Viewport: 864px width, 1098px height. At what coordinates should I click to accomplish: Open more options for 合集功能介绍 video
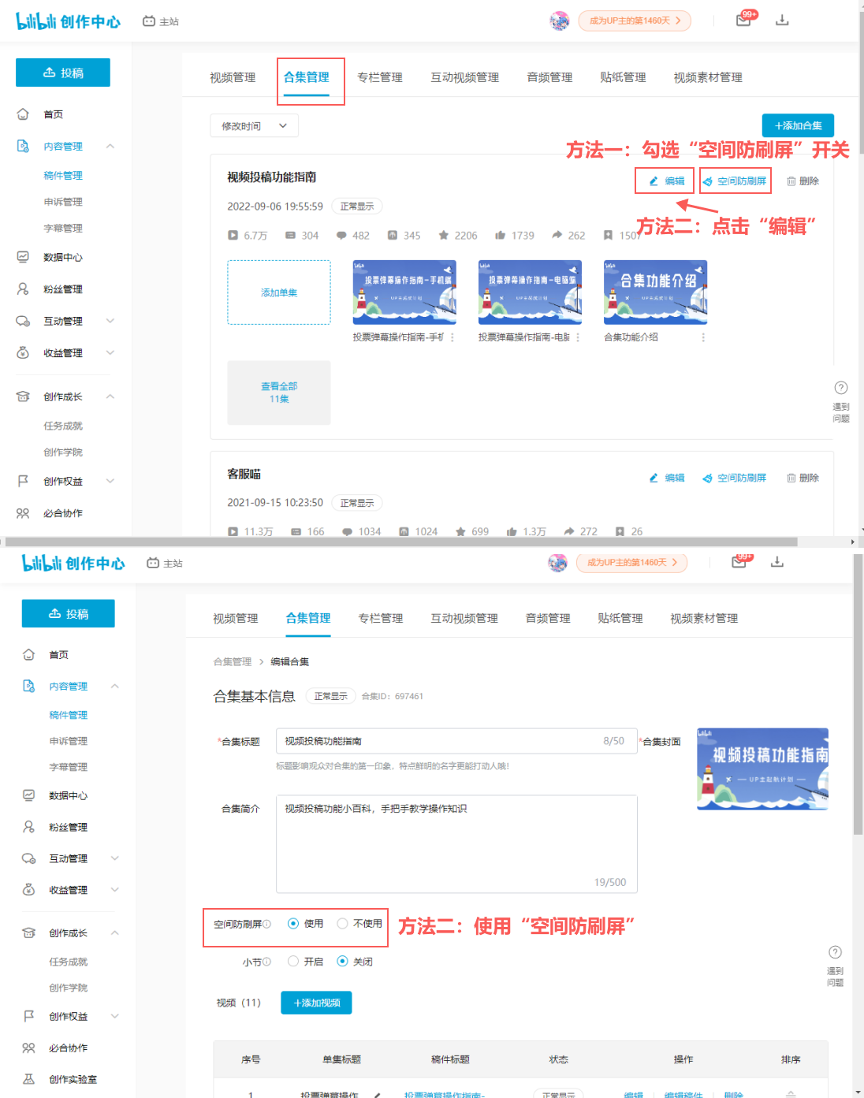pos(703,337)
